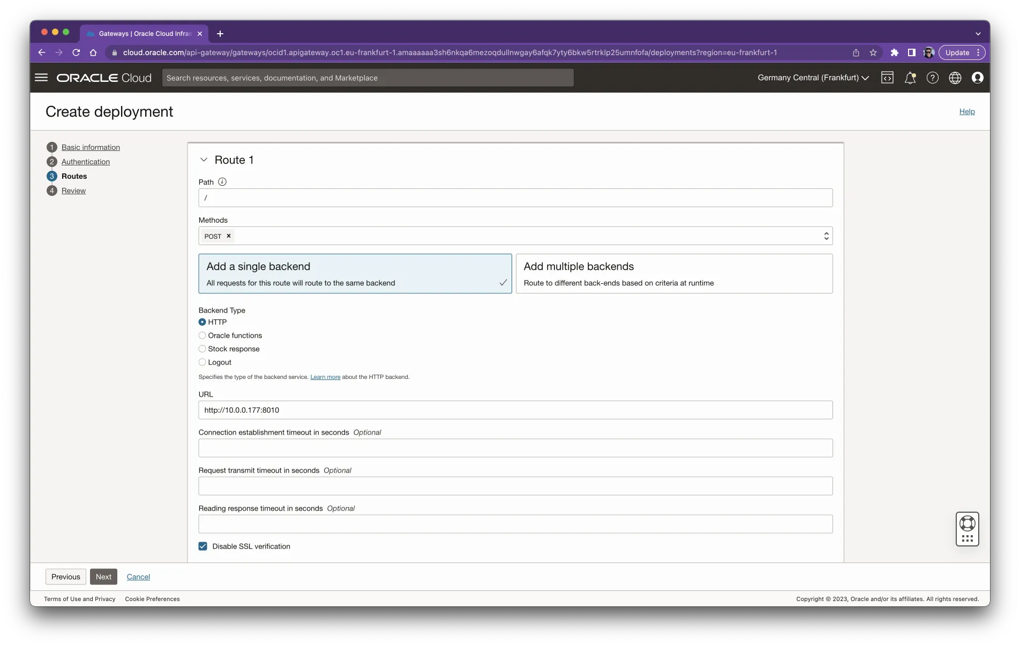Open Cookie Preferences
This screenshot has height=646, width=1020.
(152, 599)
